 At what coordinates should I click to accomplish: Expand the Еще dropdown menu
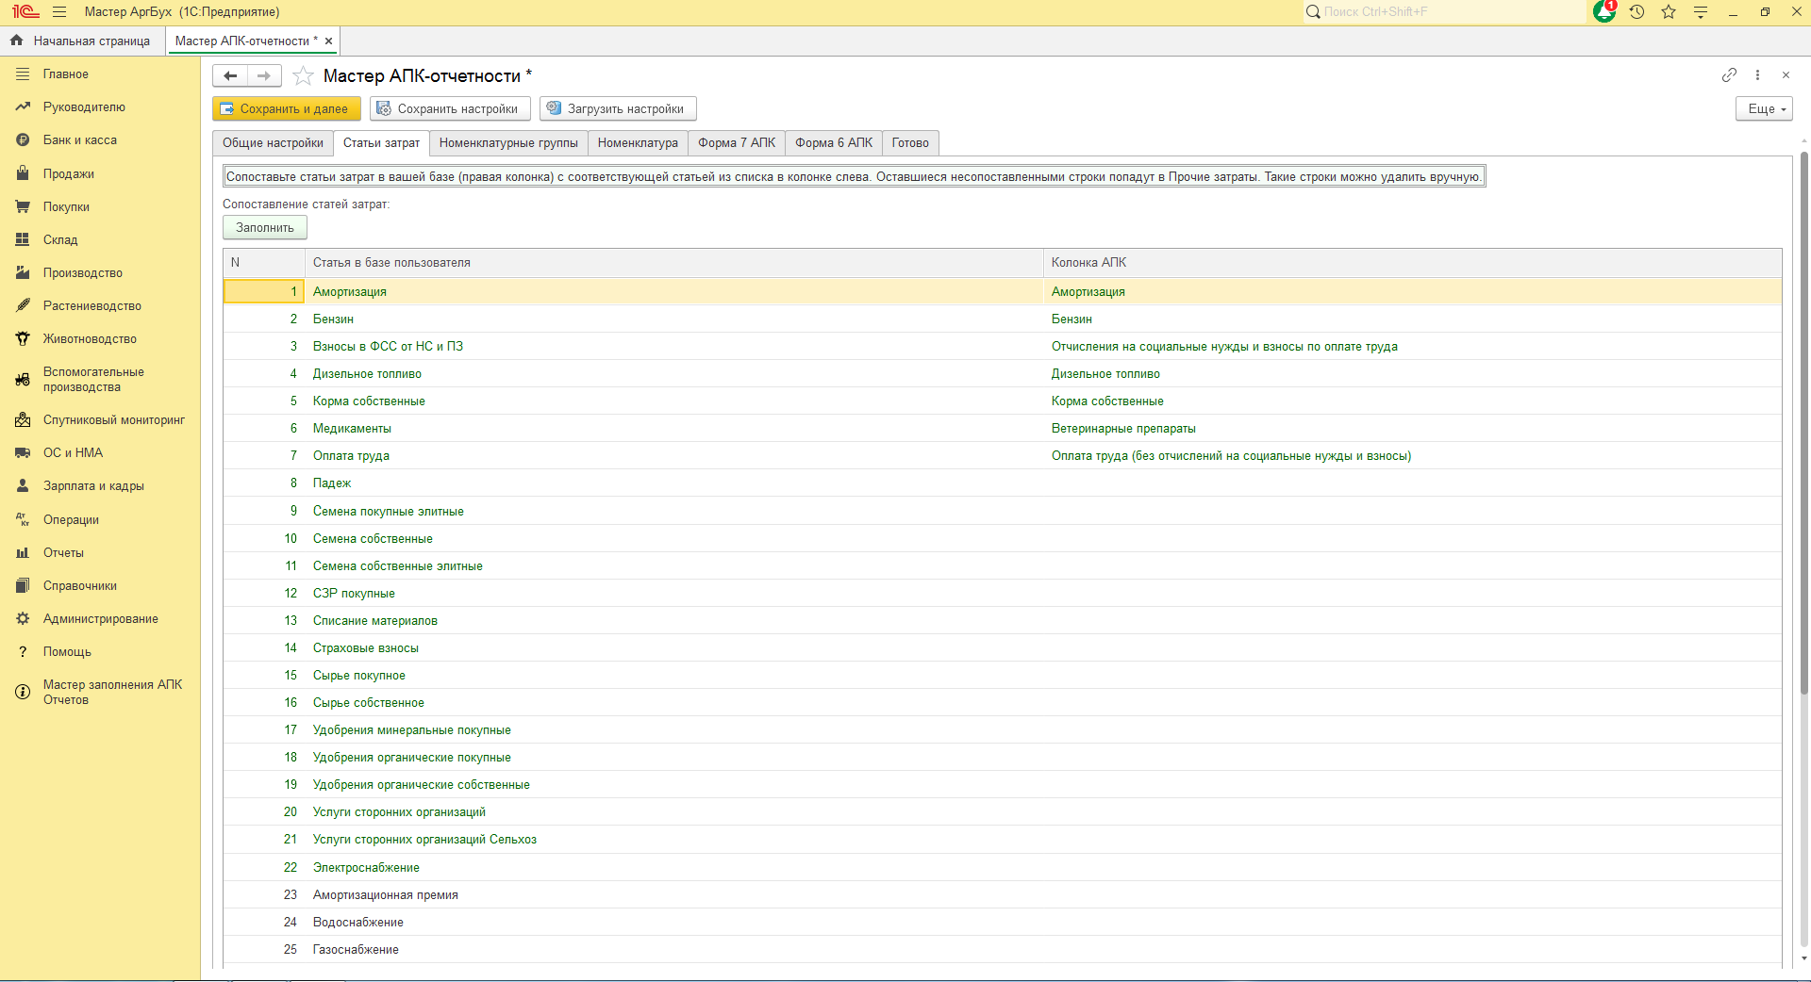click(1764, 108)
